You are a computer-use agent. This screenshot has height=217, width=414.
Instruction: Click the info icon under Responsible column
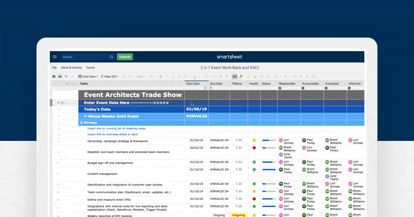pyautogui.click(x=280, y=88)
